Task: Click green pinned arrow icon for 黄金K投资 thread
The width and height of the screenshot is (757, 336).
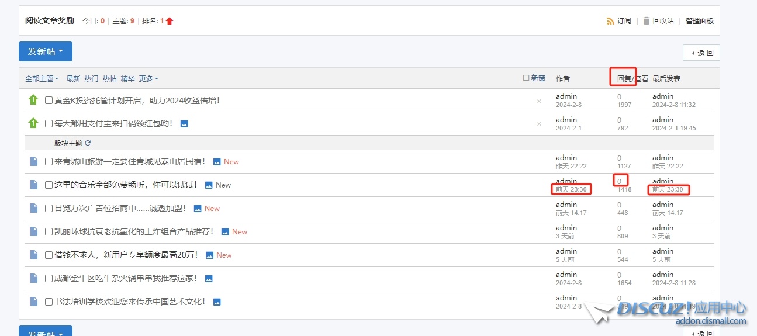Action: [33, 100]
